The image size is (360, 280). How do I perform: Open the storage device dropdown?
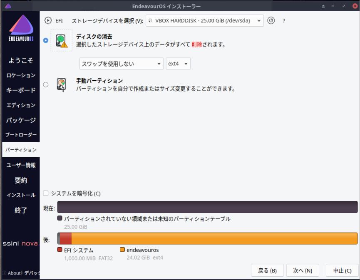pyautogui.click(x=205, y=21)
